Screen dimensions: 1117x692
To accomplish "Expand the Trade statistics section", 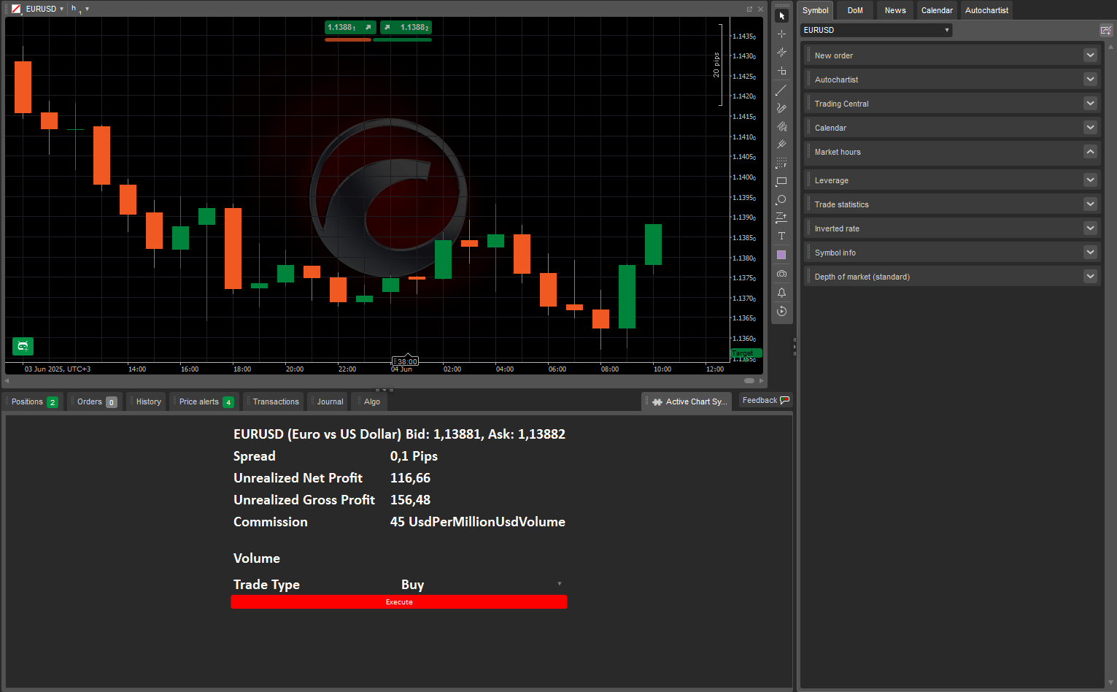I will coord(1090,204).
